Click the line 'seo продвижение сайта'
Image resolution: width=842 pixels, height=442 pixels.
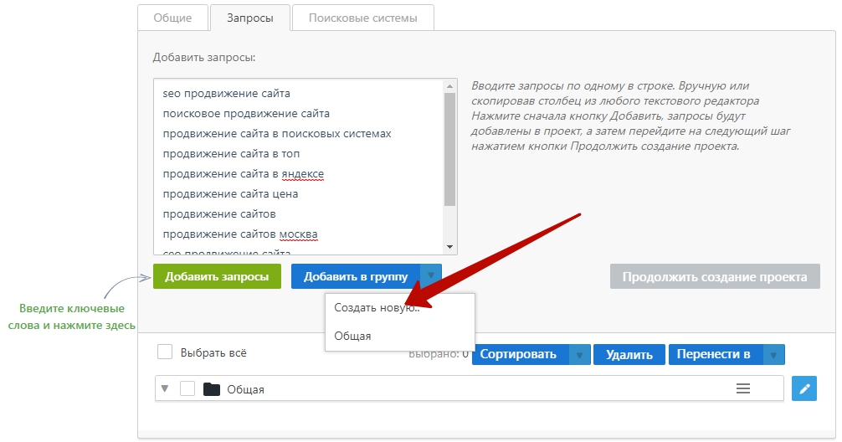[226, 94]
